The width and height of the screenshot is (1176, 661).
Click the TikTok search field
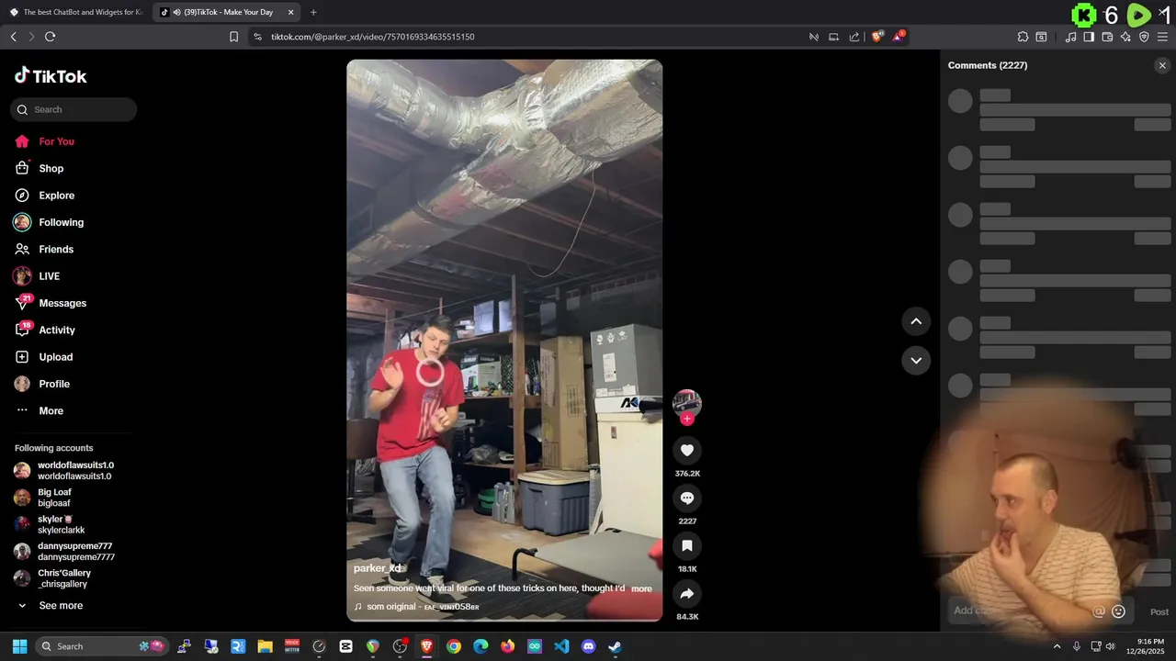click(x=73, y=109)
